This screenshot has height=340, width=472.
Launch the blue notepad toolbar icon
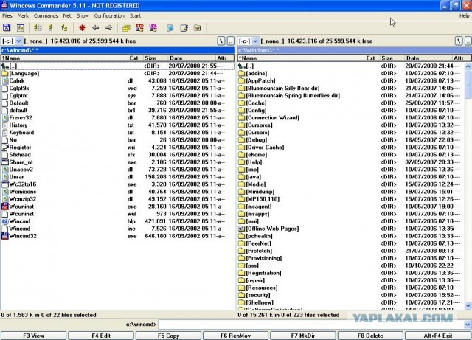170,28
